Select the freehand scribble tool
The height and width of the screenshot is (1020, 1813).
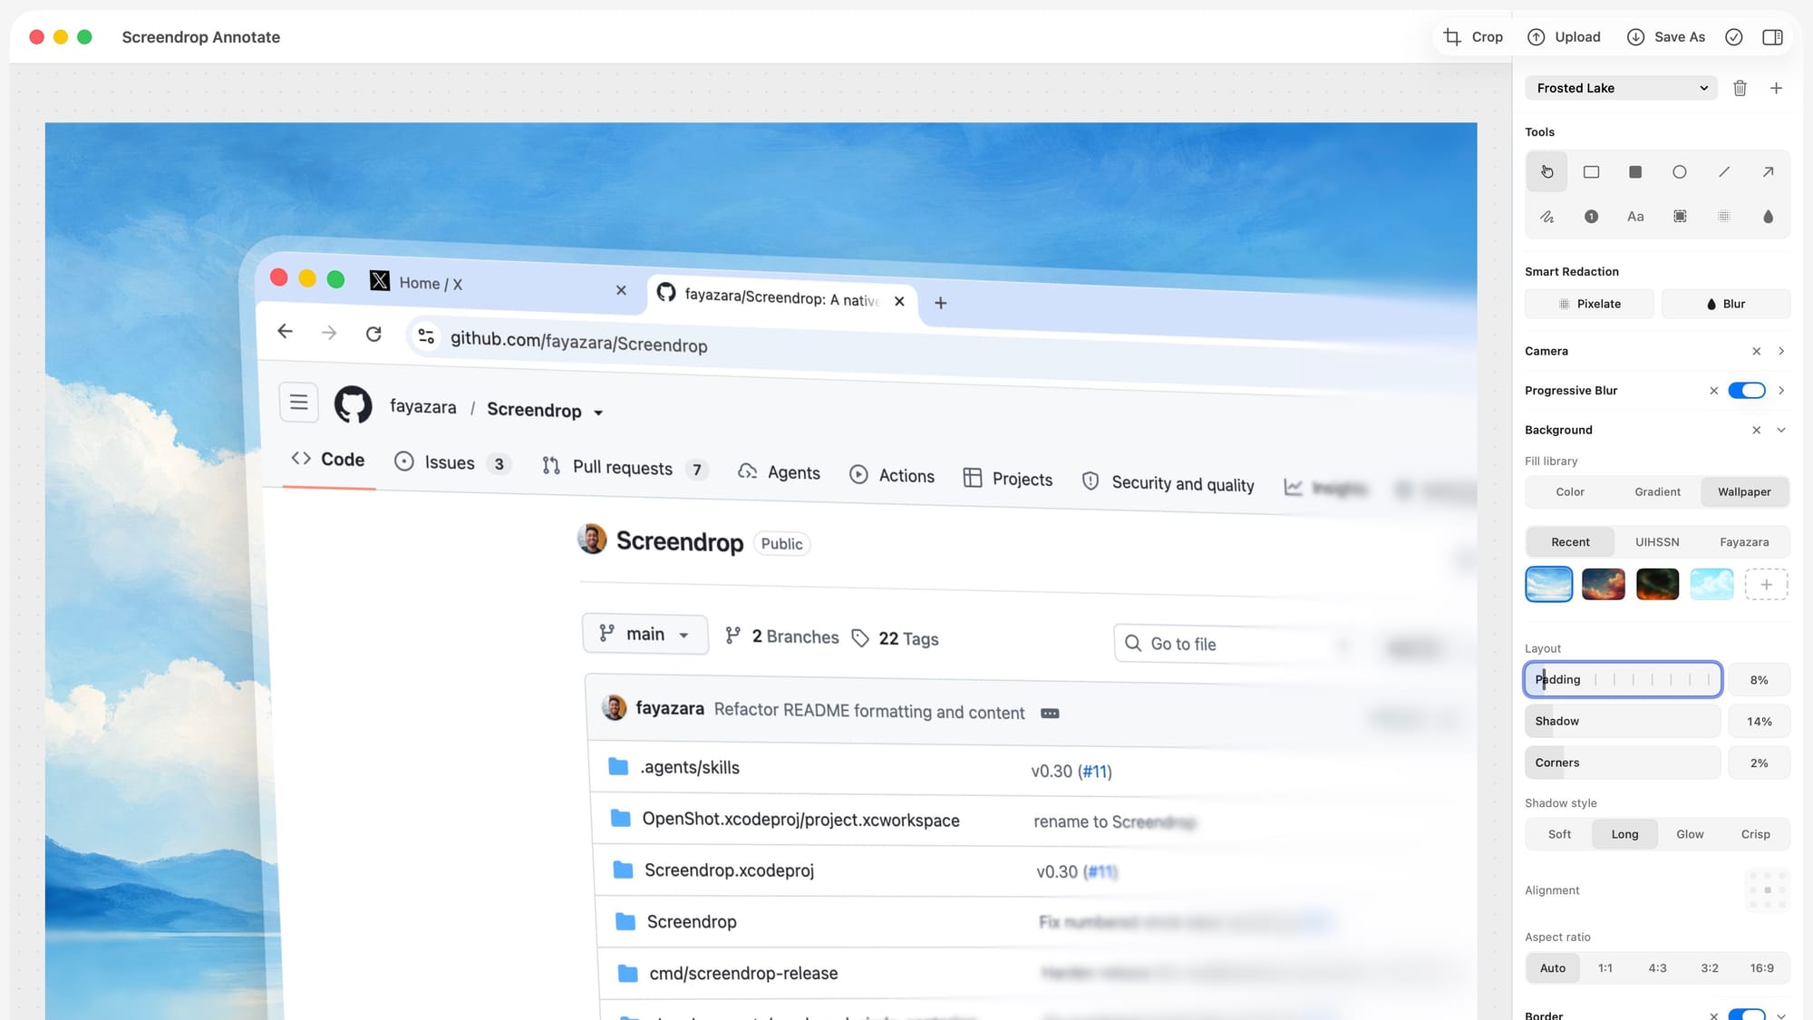click(x=1546, y=216)
